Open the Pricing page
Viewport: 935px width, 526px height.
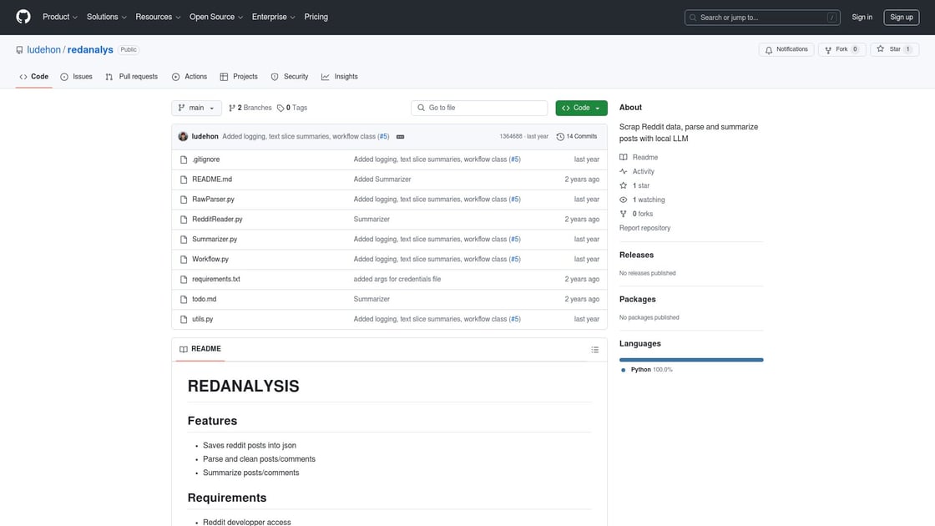(316, 17)
